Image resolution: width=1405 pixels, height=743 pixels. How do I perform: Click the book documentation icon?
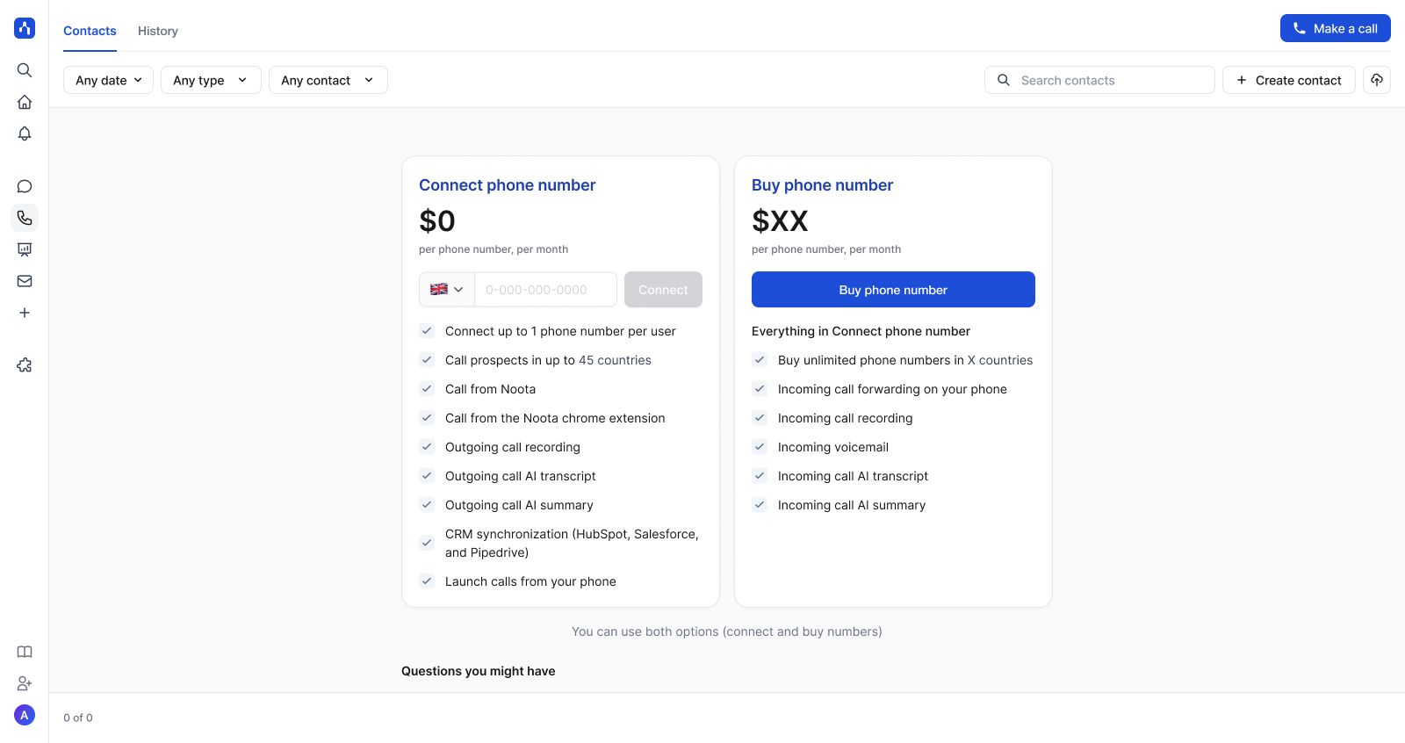click(25, 652)
